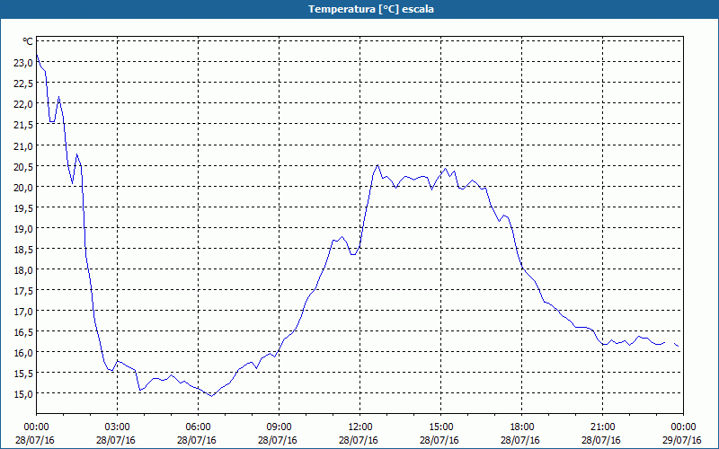Click the 21:00 time axis label

coord(602,427)
